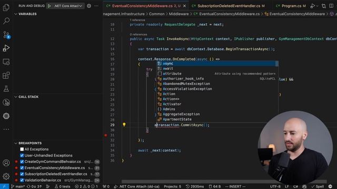
Task: Disable the ValidationBehavior.cs breakpoint
Action: point(22,180)
